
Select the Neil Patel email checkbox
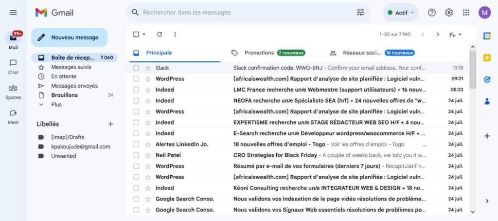click(x=136, y=155)
